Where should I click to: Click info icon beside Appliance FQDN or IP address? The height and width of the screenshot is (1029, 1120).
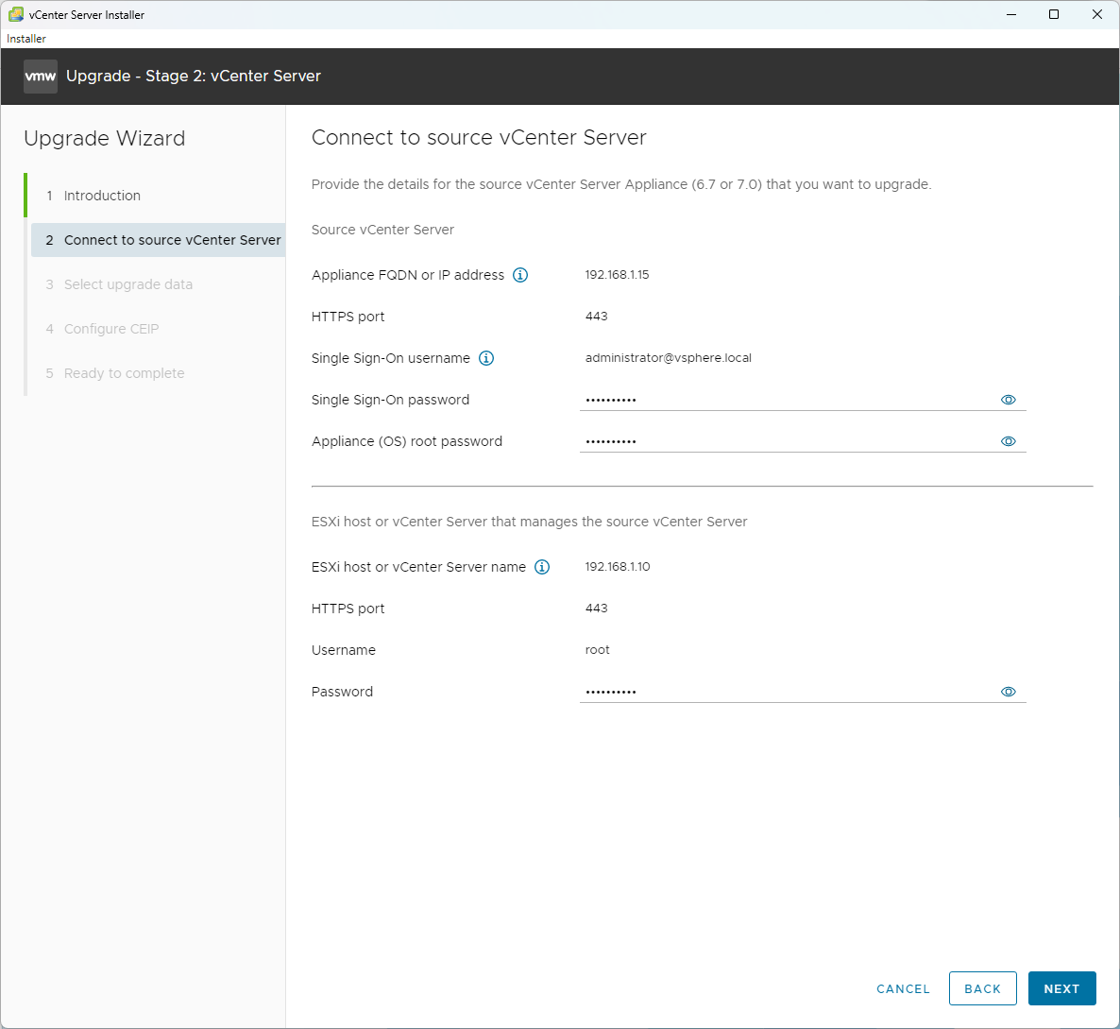[520, 275]
